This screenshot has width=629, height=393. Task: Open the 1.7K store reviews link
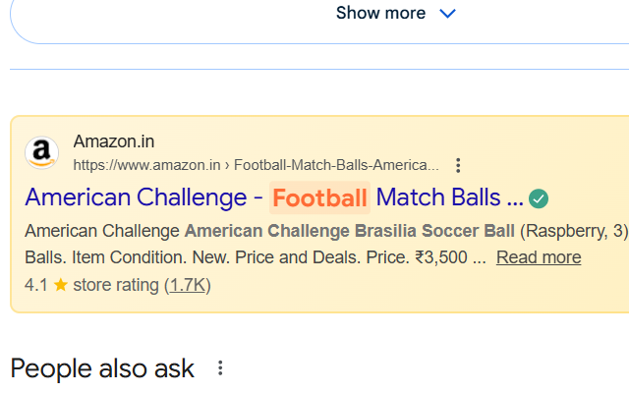click(187, 285)
